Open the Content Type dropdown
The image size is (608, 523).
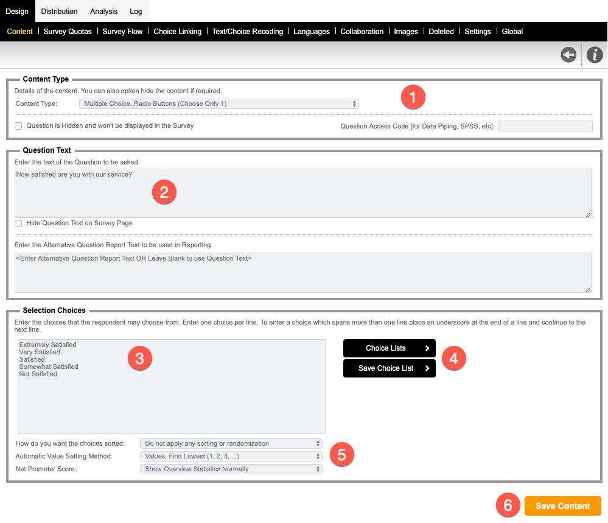coord(219,104)
